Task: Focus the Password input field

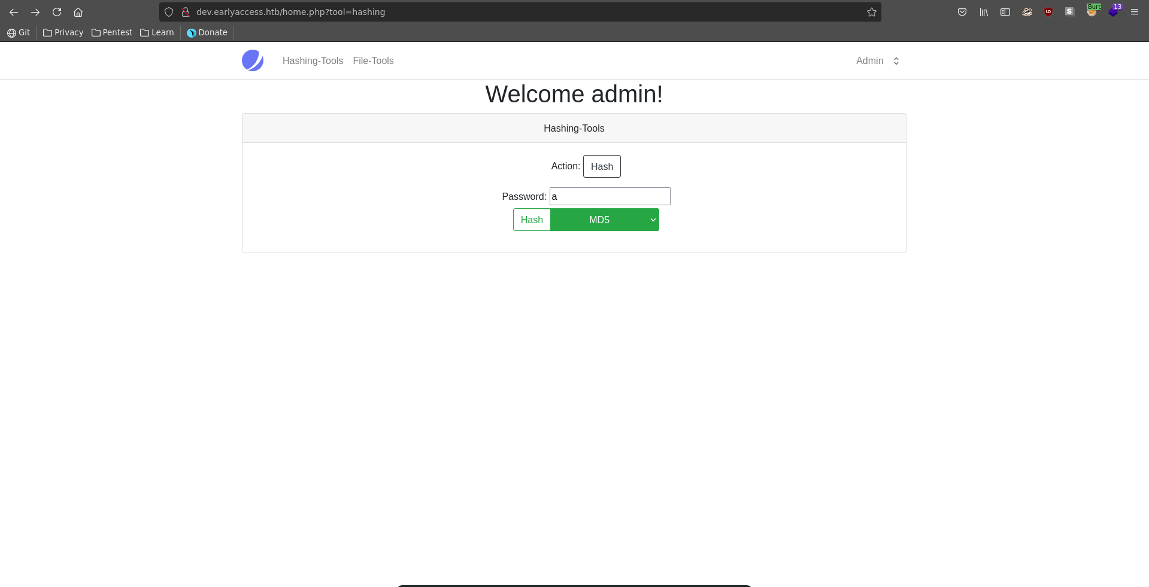Action: (610, 196)
